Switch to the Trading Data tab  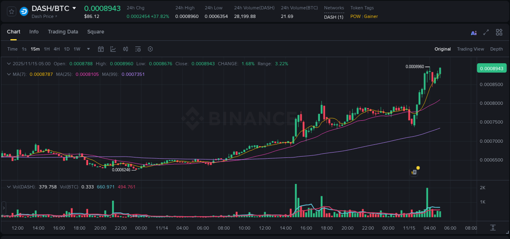[x=63, y=31]
